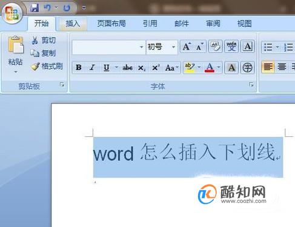Clear formatting with the eraser icon
The height and width of the screenshot is (227, 295).
click(215, 47)
